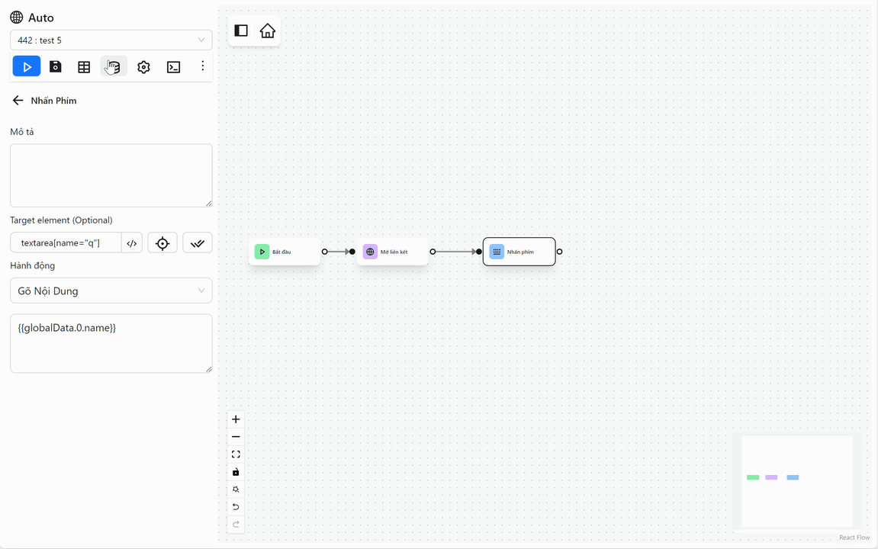Click the verify selector double-check icon
The image size is (878, 549).
coord(197,242)
